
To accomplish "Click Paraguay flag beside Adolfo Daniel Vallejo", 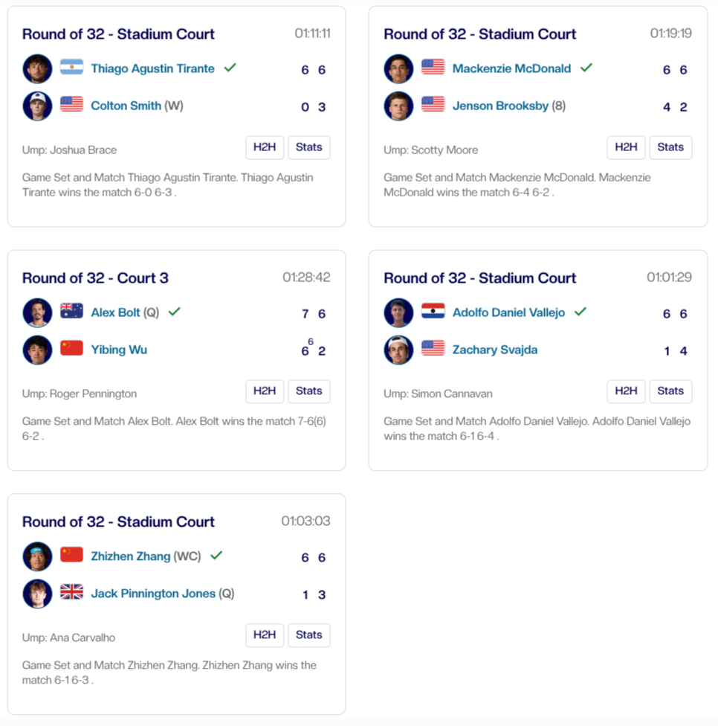I will tap(433, 311).
